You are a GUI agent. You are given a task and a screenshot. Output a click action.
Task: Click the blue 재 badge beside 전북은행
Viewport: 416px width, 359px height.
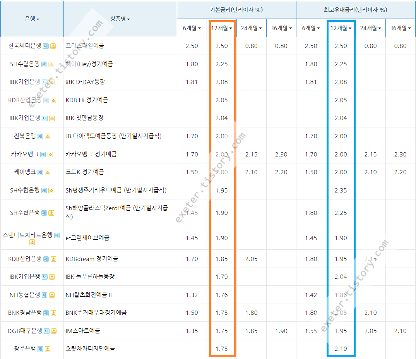coord(40,136)
